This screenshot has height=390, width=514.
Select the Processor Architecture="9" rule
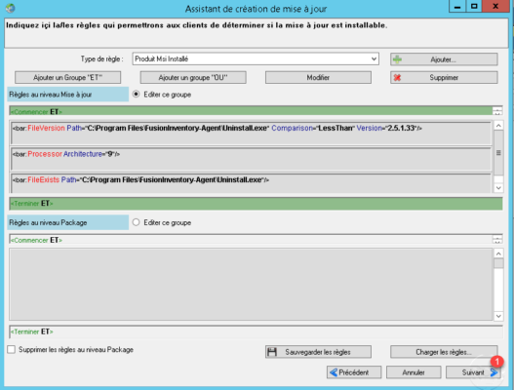click(251, 159)
